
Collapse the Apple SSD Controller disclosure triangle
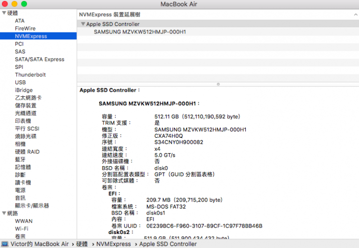(83, 24)
